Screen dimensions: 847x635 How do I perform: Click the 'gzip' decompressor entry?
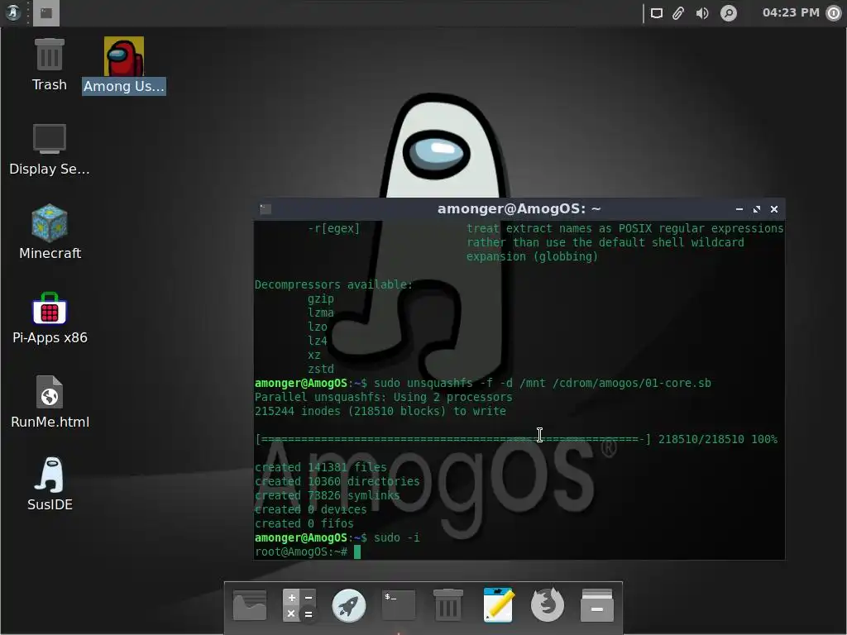320,298
